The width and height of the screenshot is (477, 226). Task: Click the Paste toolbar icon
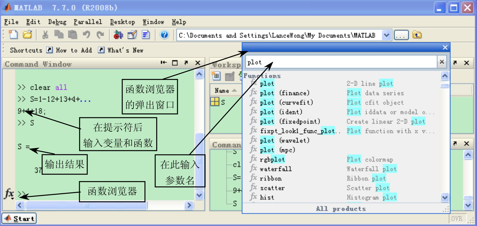72,35
